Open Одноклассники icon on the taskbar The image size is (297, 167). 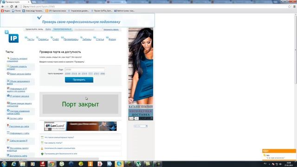(x=90, y=164)
